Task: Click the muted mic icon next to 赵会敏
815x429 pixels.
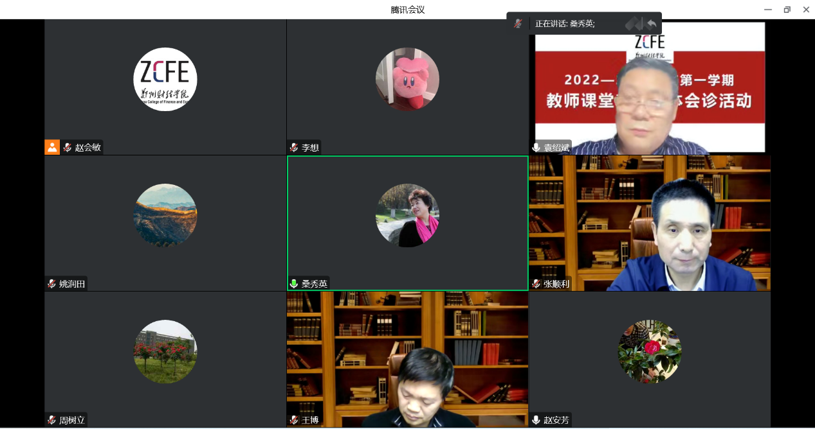Action: point(67,148)
